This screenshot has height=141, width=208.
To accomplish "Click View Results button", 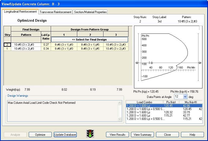I will pos(117,135).
